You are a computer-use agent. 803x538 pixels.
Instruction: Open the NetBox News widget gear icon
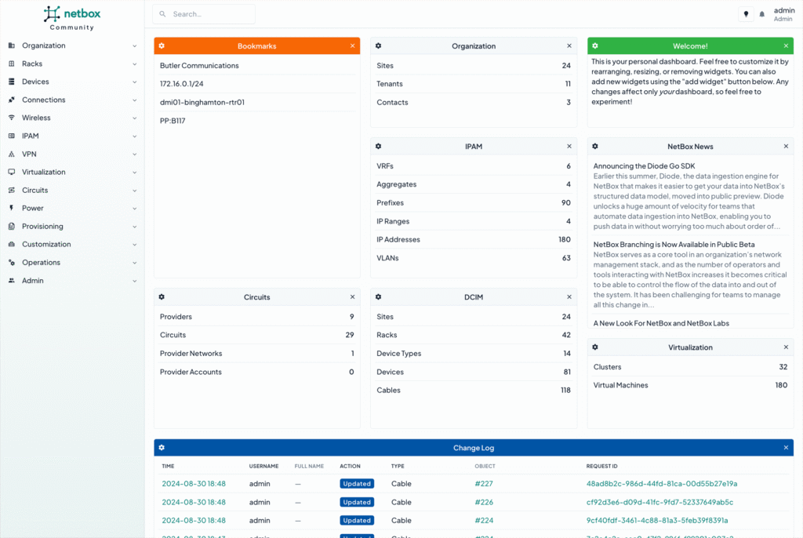coord(594,146)
